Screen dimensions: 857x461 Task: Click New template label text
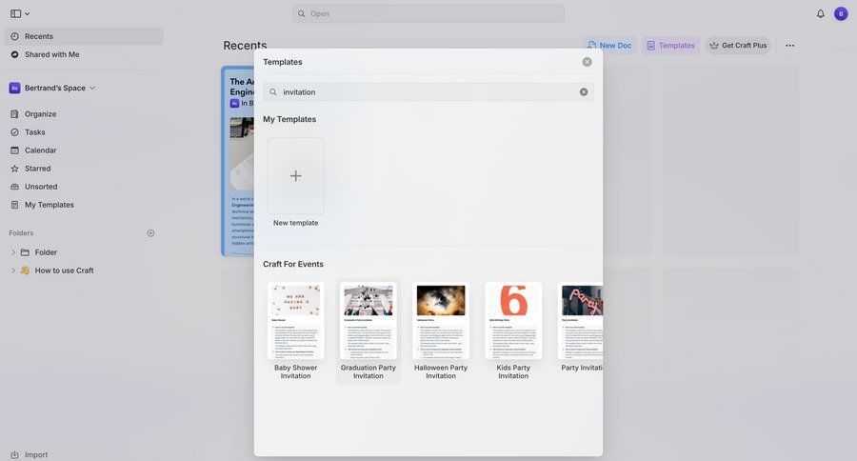click(296, 223)
